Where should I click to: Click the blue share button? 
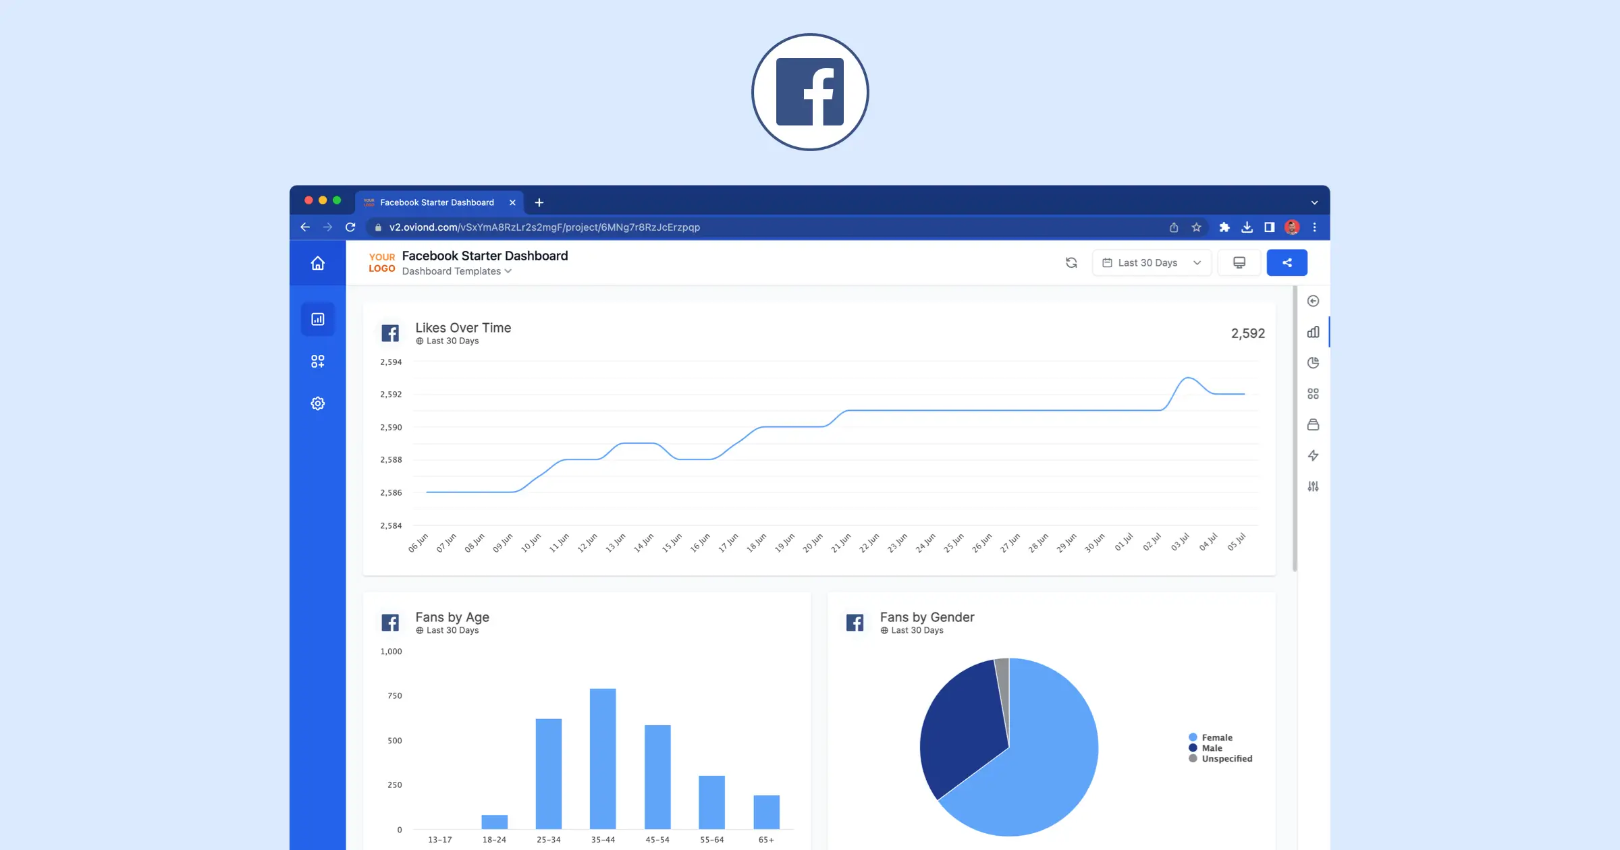point(1287,262)
